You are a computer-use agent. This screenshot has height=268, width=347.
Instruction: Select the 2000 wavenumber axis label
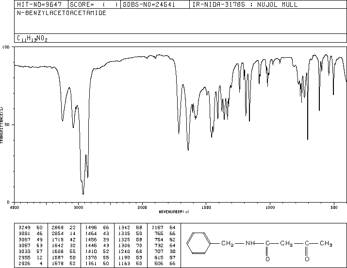[x=142, y=207]
